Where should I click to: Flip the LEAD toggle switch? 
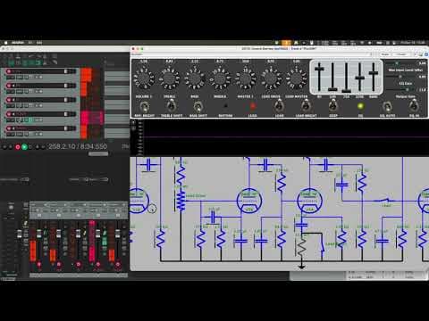coord(279,105)
